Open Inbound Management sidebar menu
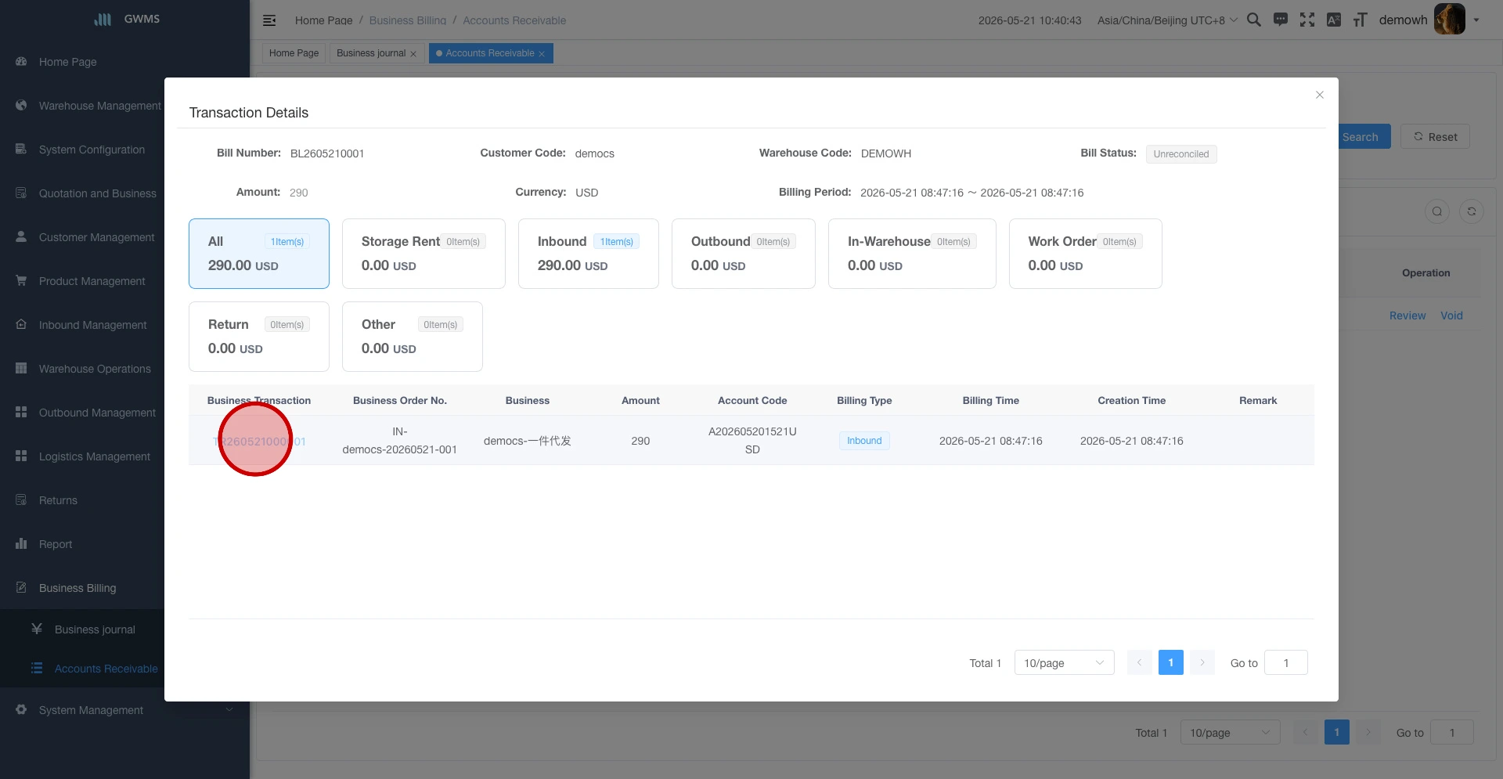Image resolution: width=1503 pixels, height=779 pixels. click(93, 325)
